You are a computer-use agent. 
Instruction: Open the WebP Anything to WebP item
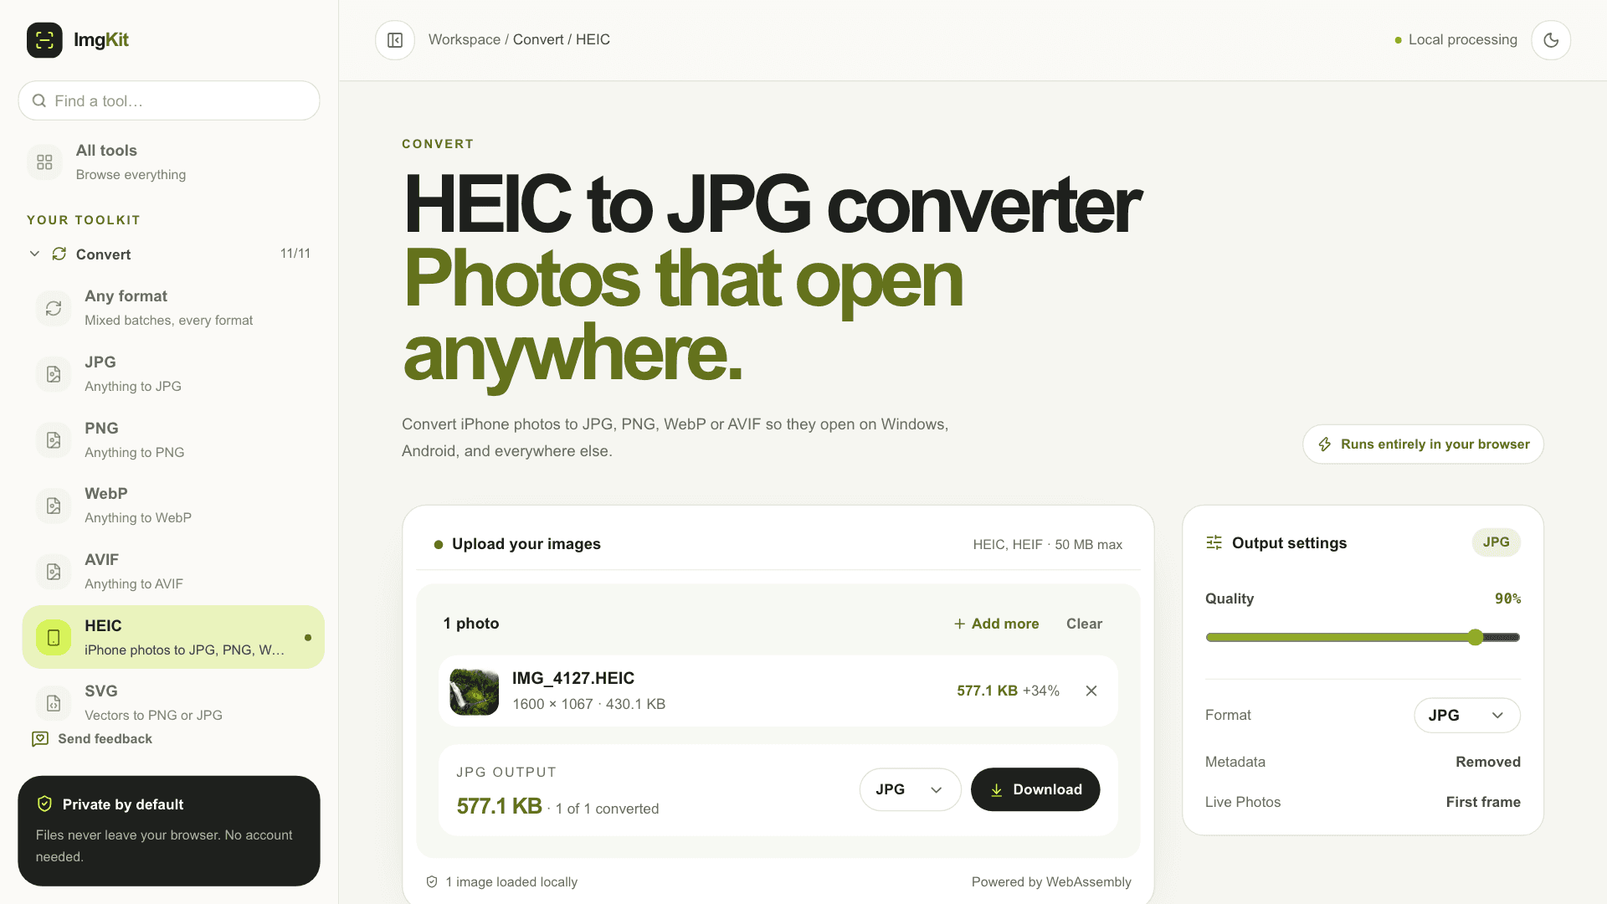coord(173,506)
